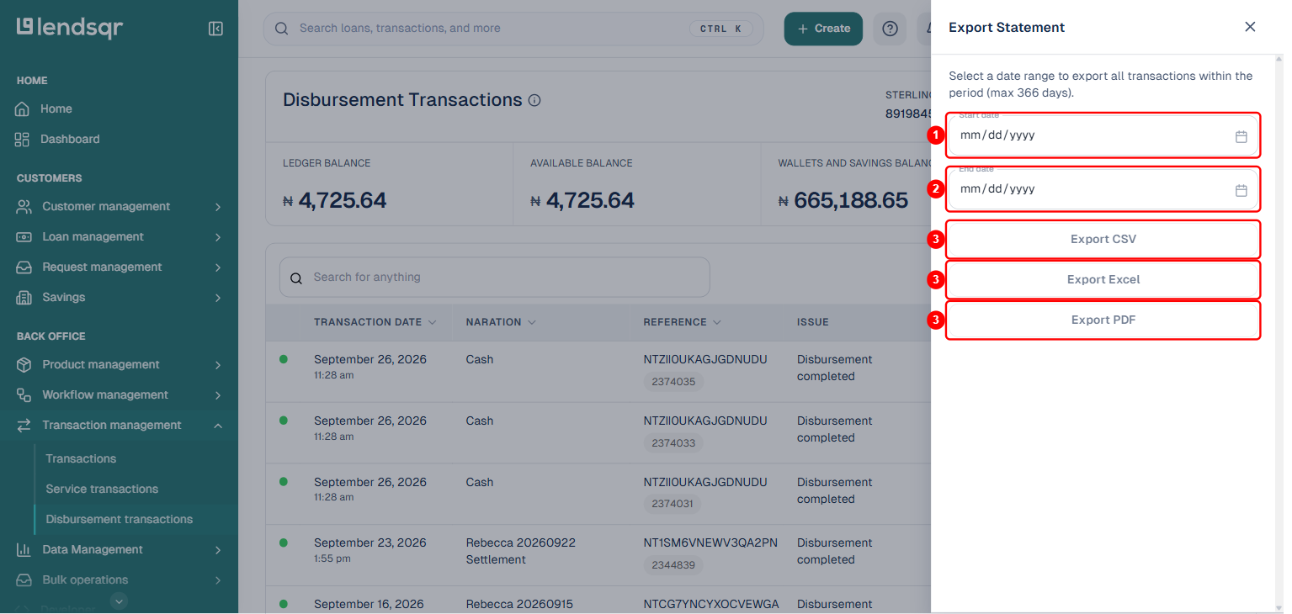Expand Request management chevron
This screenshot has height=614, width=1292.
[x=218, y=267]
